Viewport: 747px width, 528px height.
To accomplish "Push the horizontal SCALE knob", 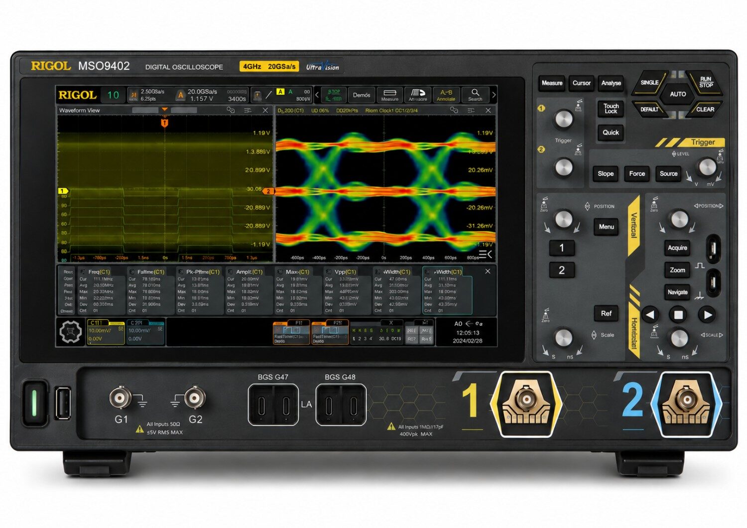I will click(680, 338).
